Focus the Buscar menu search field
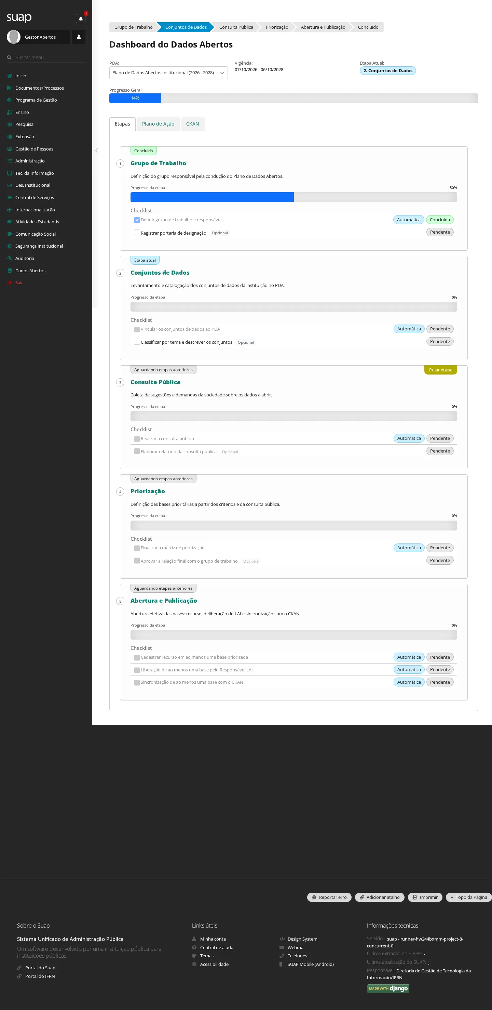492x1010 pixels. pyautogui.click(x=46, y=57)
